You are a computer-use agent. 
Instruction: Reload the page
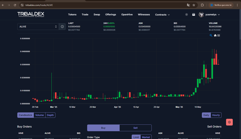pos(15,5)
